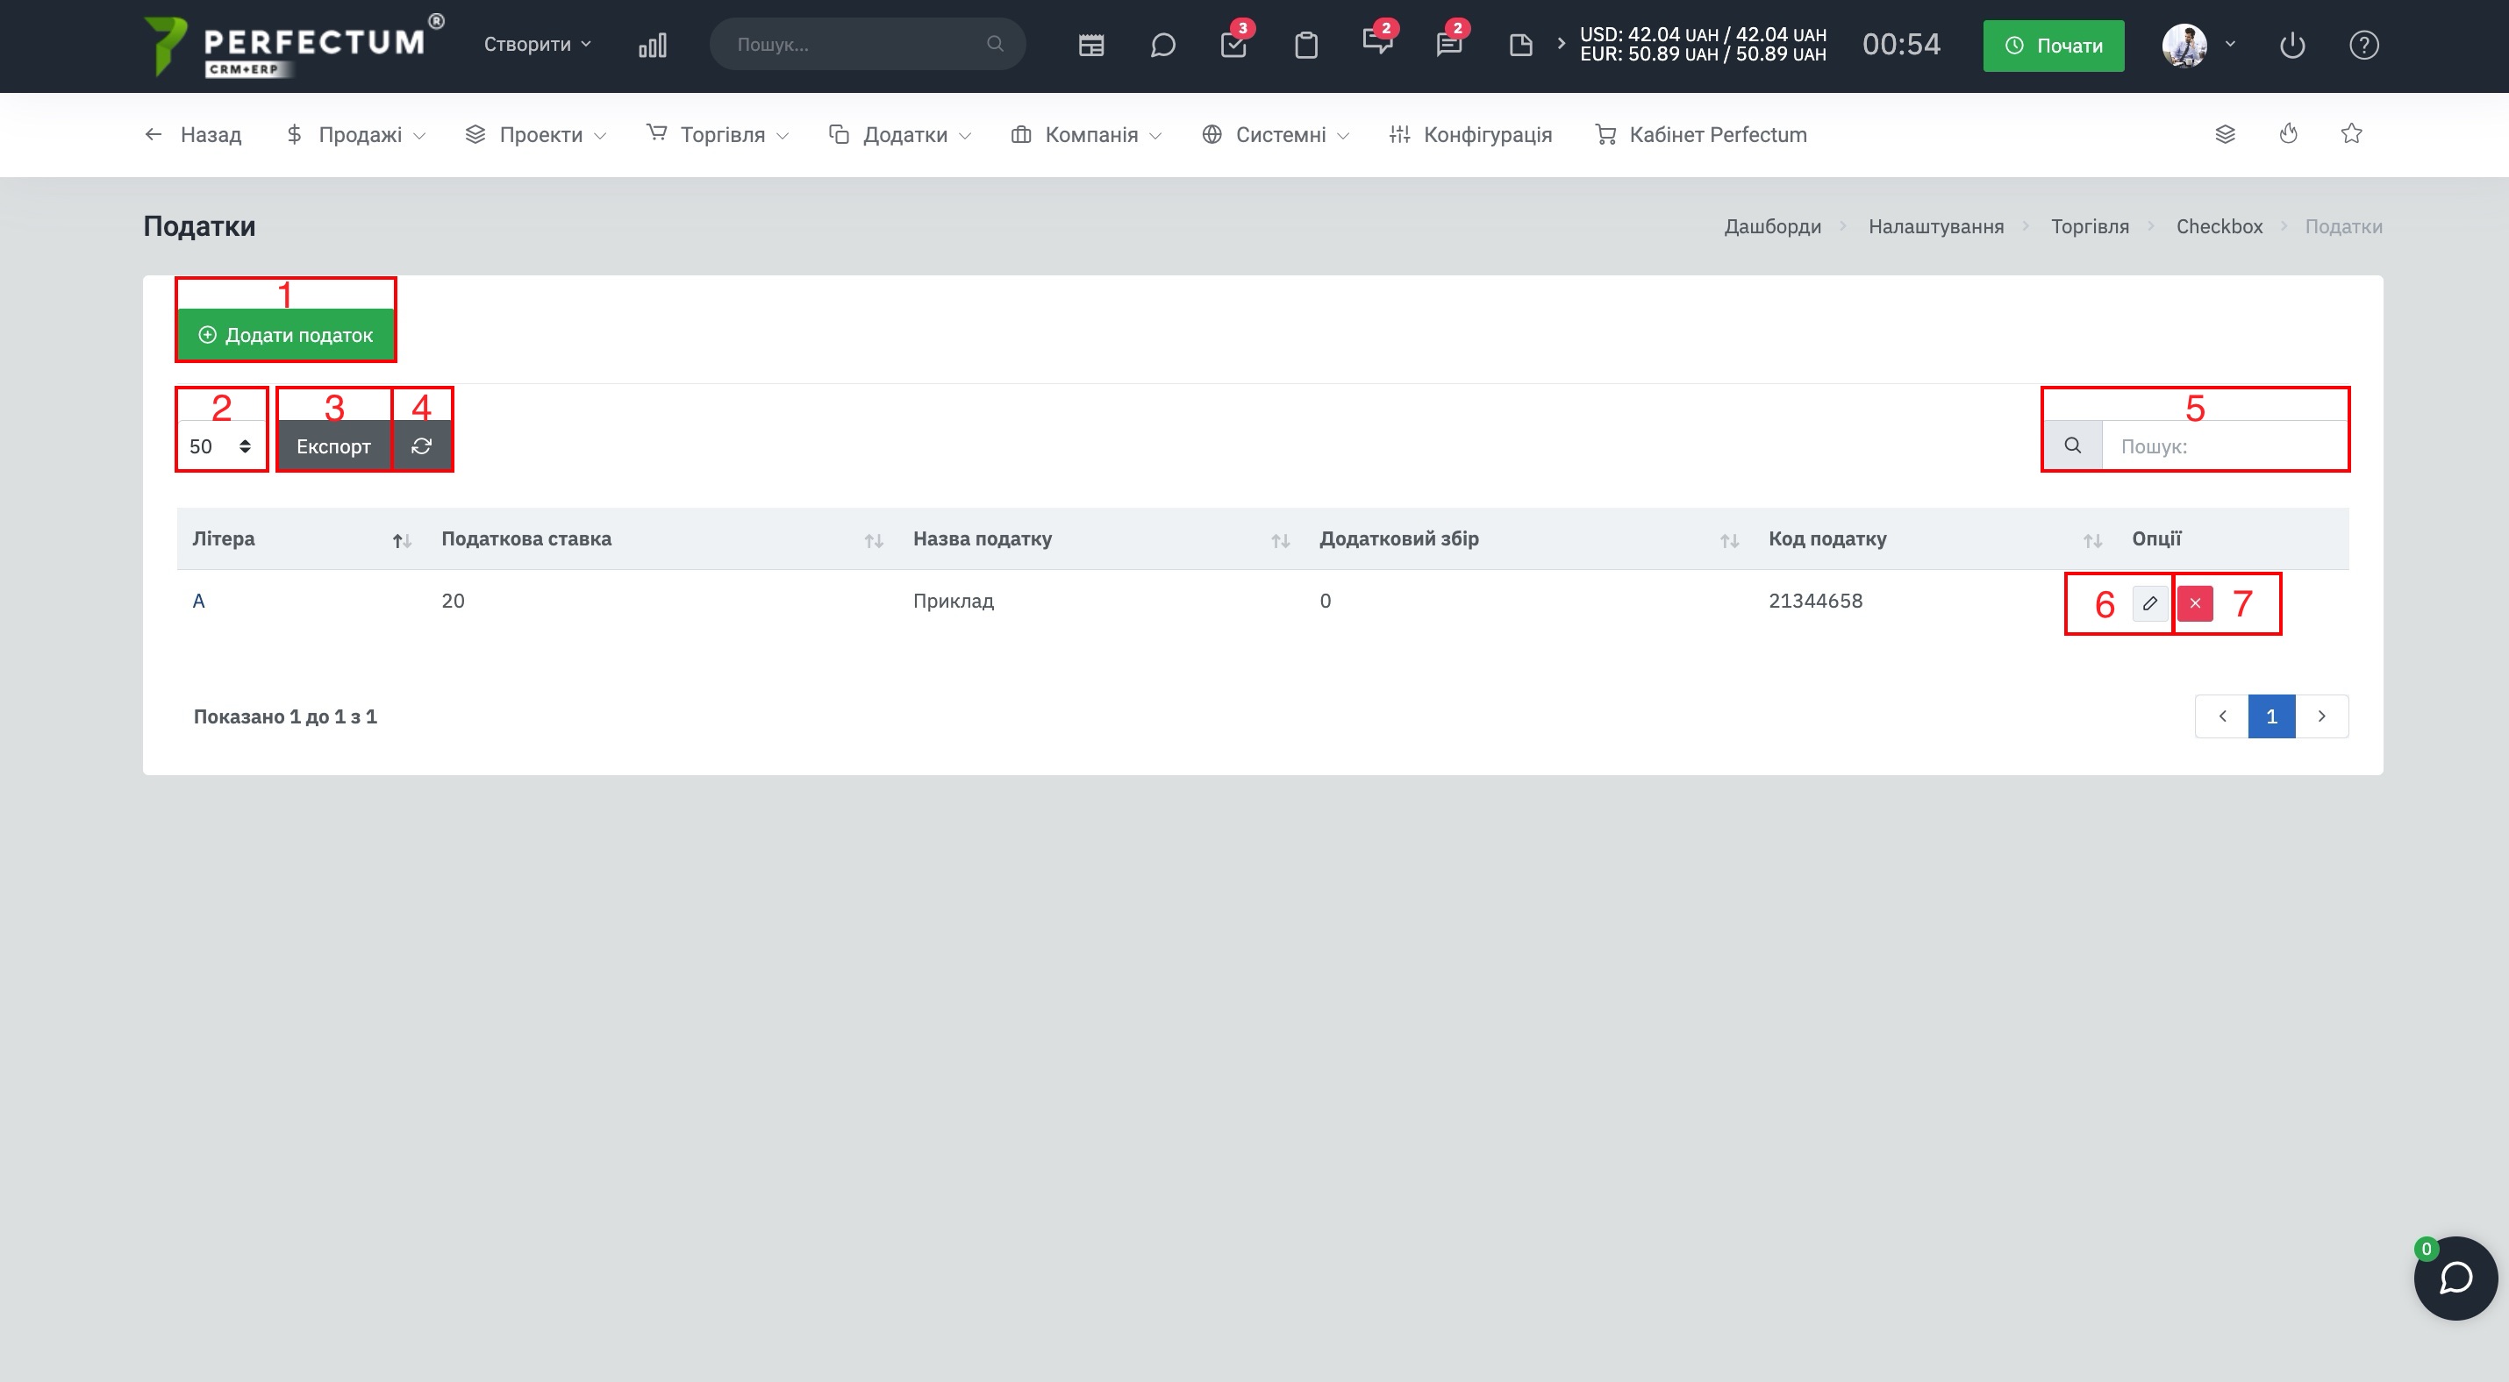This screenshot has width=2509, height=1382.
Task: Sort by Літера column
Action: point(302,538)
